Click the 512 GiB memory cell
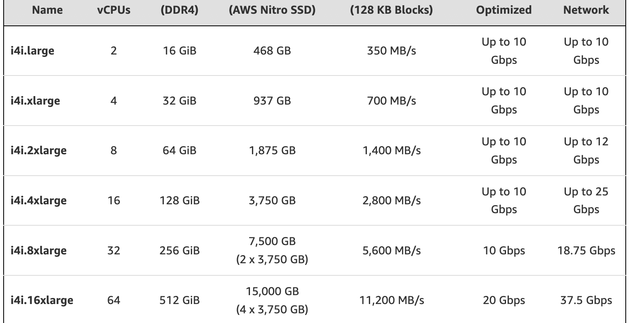 click(x=180, y=301)
